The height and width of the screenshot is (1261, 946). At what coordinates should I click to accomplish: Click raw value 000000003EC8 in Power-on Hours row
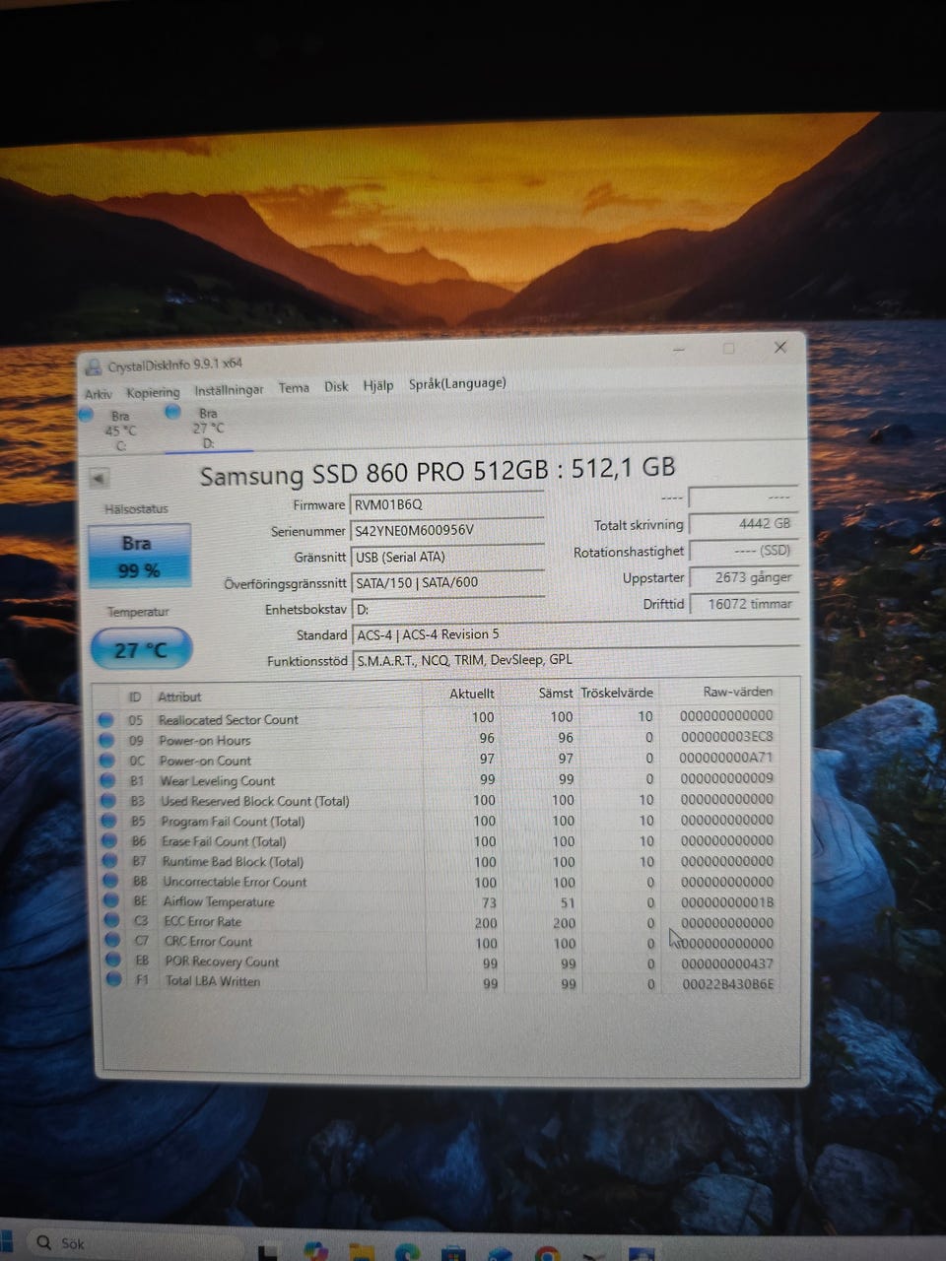727,737
